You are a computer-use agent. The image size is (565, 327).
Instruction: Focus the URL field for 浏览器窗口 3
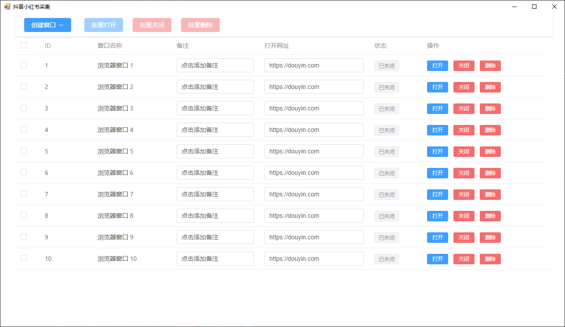pos(314,108)
